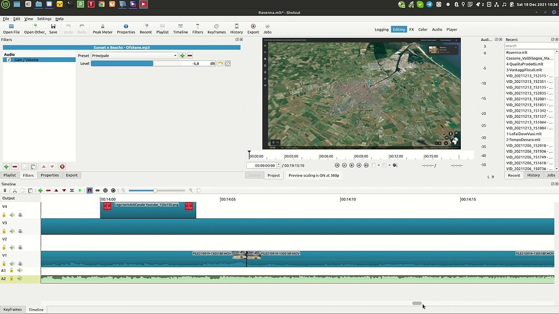Mute track V1 speaker icon

(x=12, y=264)
